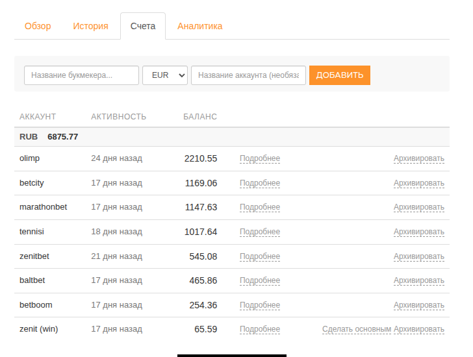Archive the zenitbet account
The width and height of the screenshot is (473, 357).
tap(418, 256)
